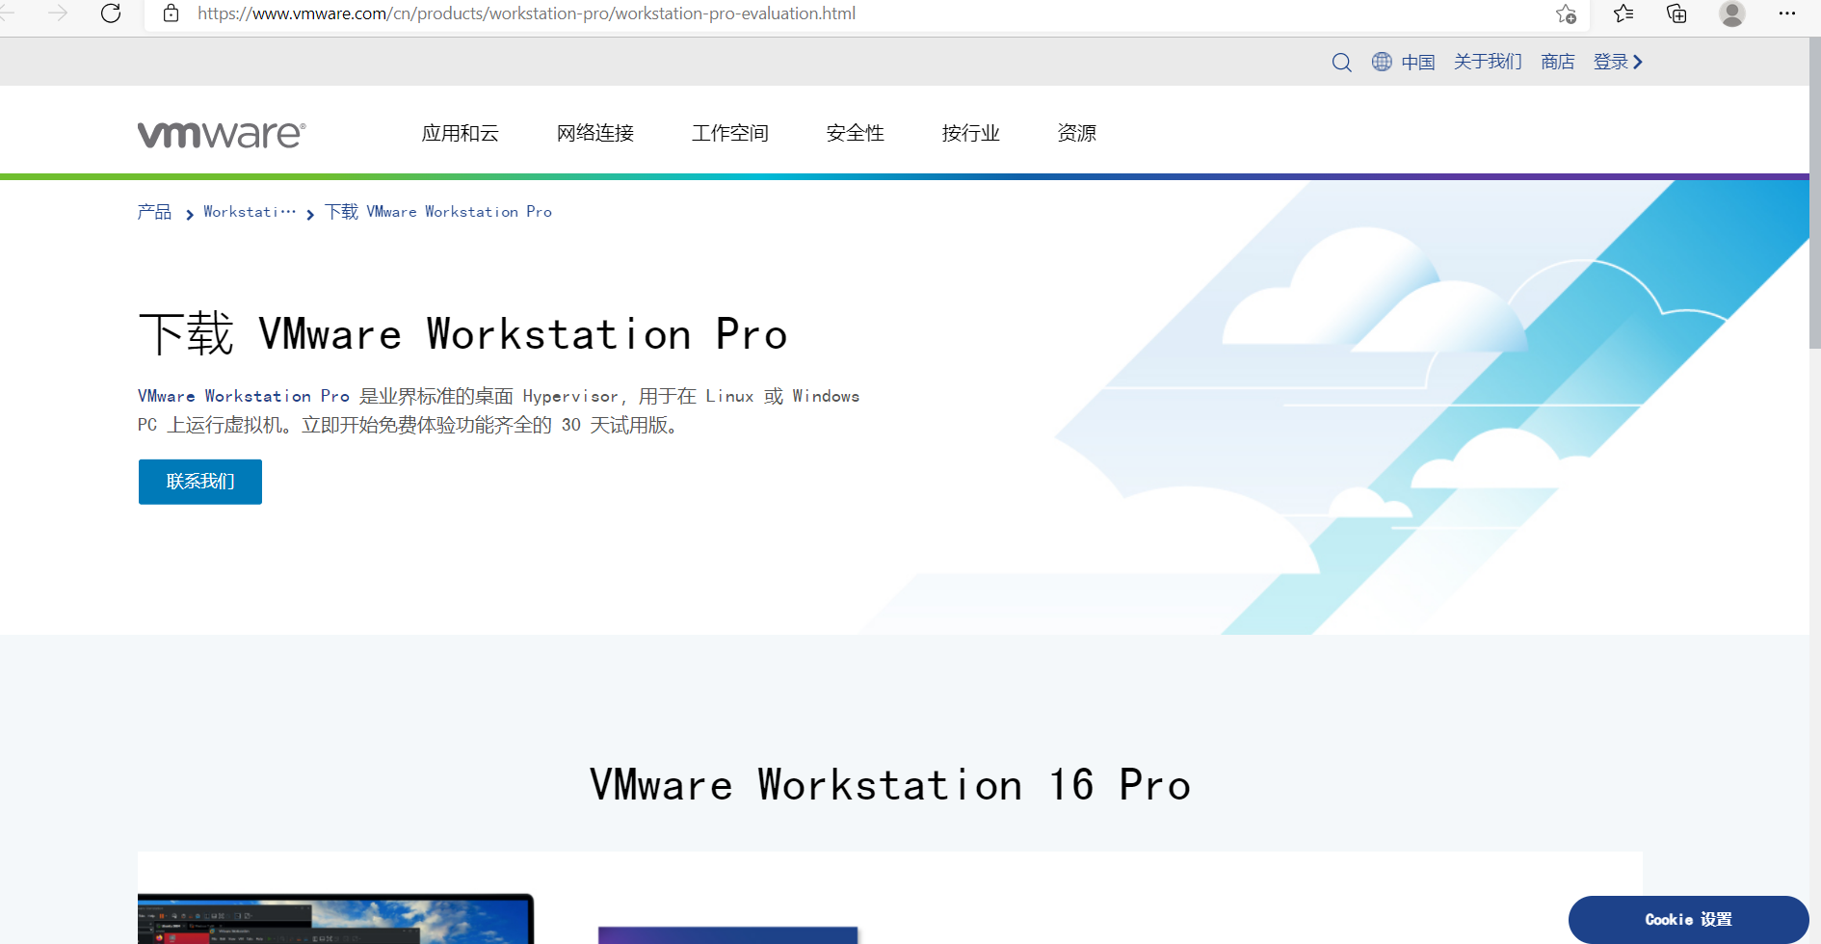Open the favorites list icon
This screenshot has width=1821, height=944.
pos(1623,13)
